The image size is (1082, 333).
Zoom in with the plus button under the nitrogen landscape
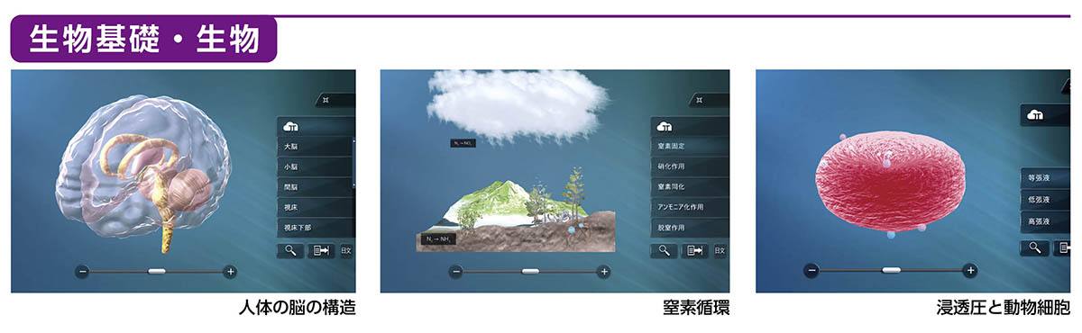pyautogui.click(x=603, y=272)
